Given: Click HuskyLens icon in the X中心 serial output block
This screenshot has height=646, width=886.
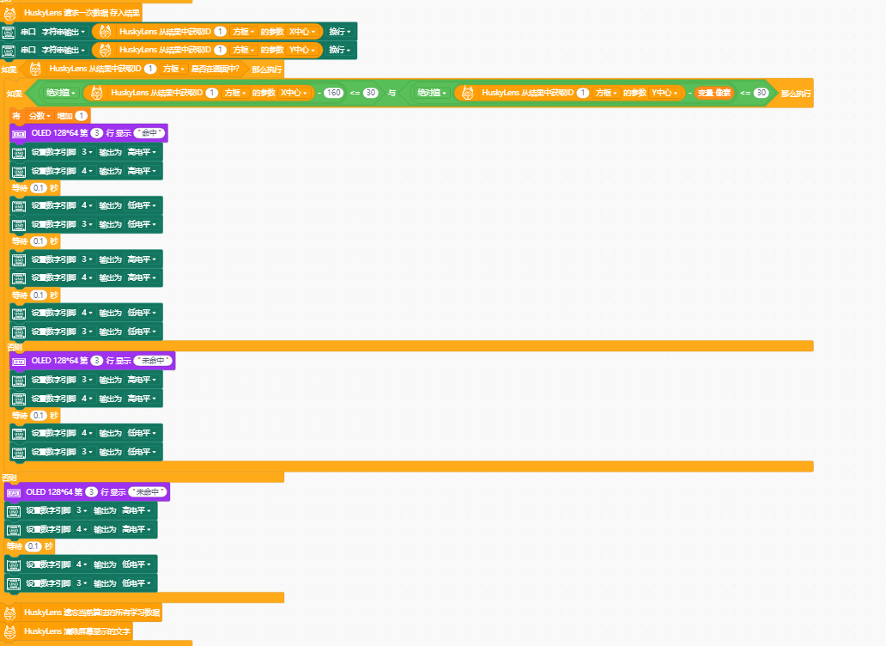Looking at the screenshot, I should [x=102, y=31].
